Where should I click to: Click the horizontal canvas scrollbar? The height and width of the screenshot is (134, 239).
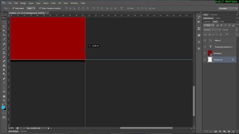click(x=146, y=128)
